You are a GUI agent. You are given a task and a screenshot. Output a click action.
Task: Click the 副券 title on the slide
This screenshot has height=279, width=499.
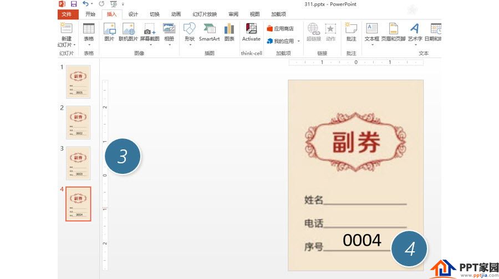[x=356, y=142]
